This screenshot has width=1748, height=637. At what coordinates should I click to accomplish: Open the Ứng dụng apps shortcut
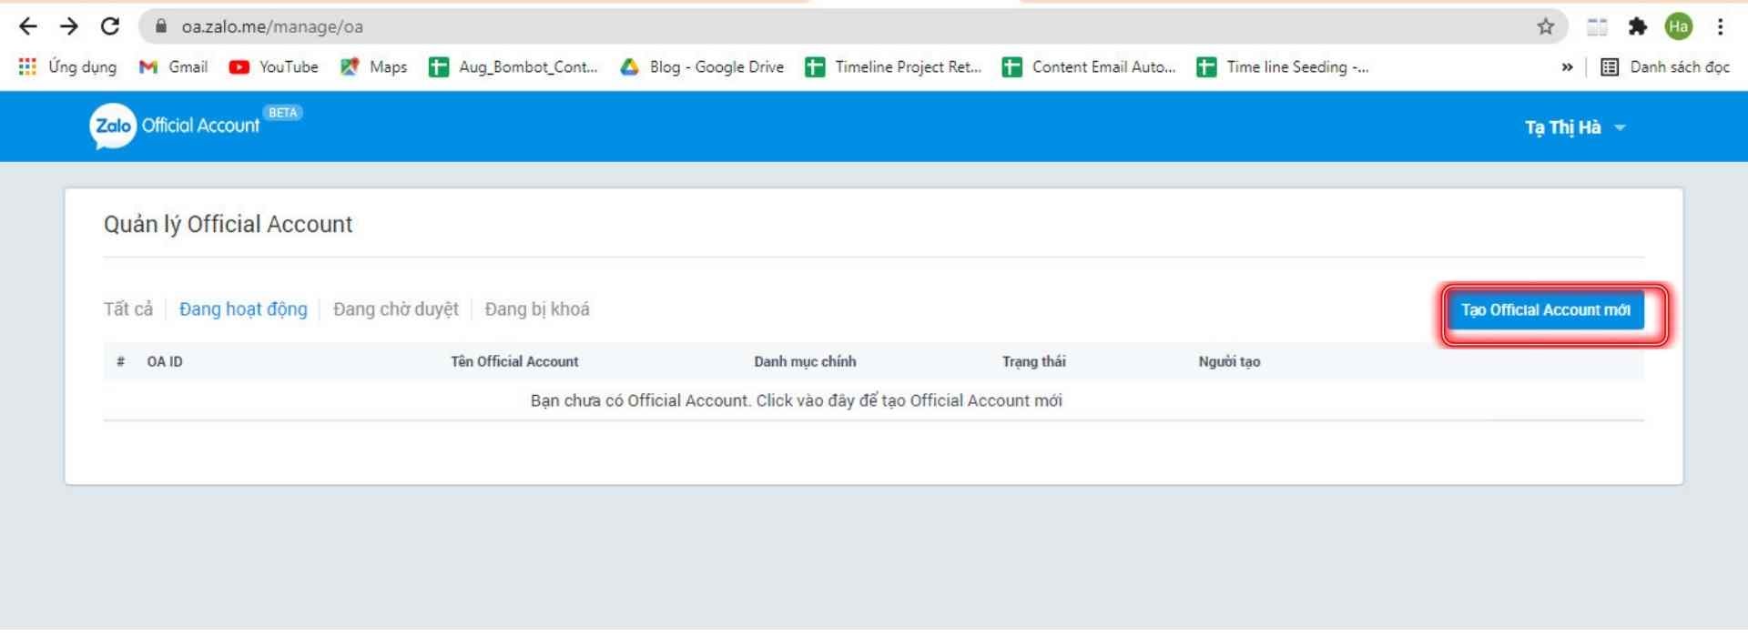[x=68, y=66]
